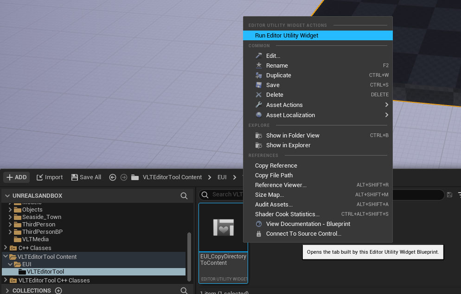Screen dimensions: 461x294
Task: Select Copy Reference entry
Action: (x=318, y=165)
